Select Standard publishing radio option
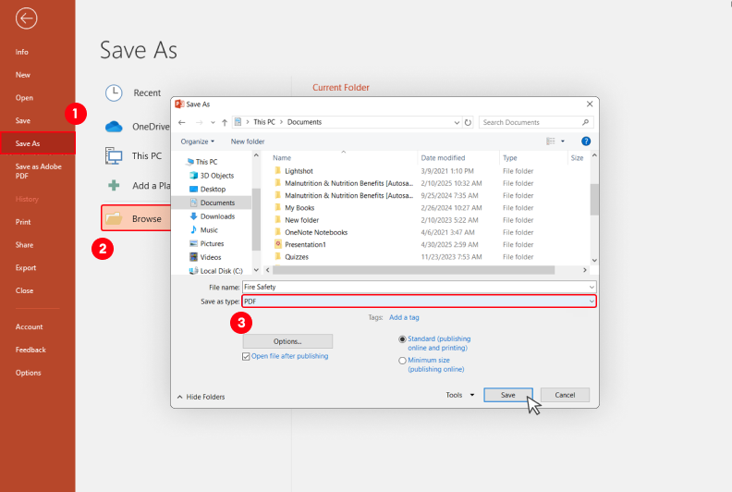 tap(402, 339)
